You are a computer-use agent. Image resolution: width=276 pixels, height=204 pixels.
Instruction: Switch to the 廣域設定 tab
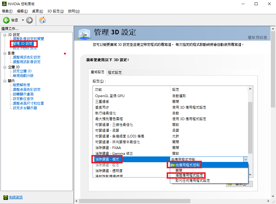[x=97, y=72]
